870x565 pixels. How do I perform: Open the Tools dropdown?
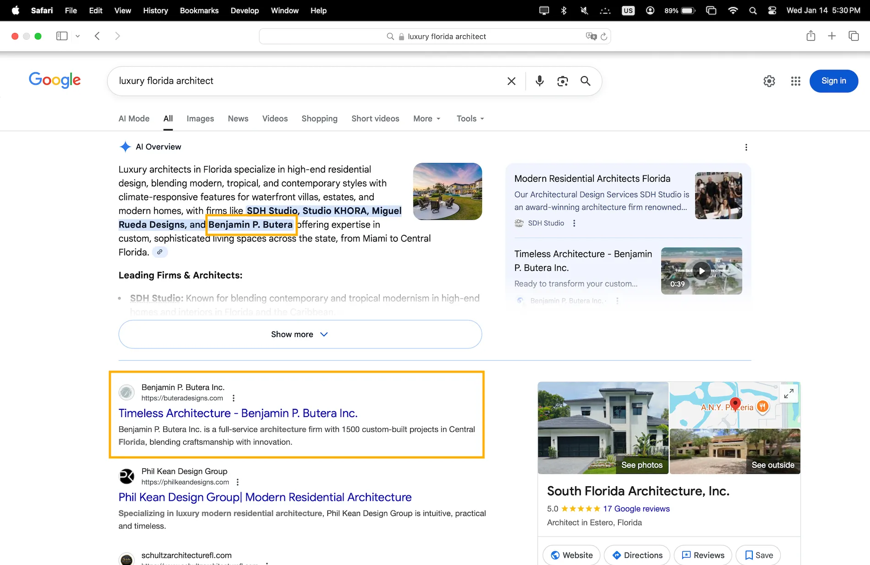point(469,119)
